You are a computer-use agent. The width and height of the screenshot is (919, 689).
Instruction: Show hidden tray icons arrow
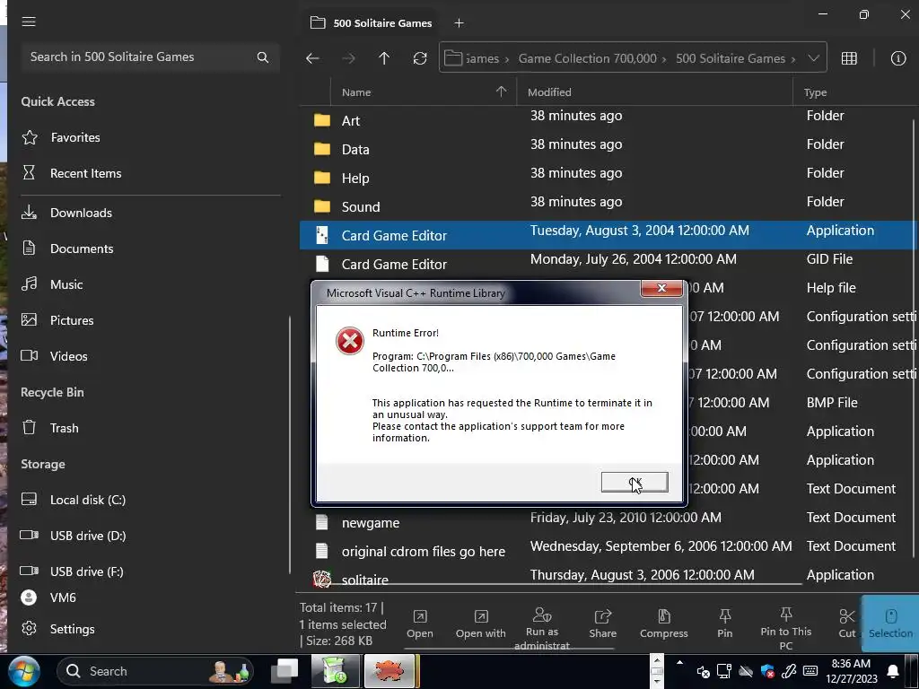point(679,663)
